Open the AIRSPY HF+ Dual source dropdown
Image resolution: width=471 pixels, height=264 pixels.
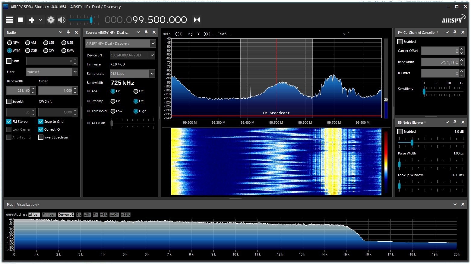coord(121,43)
